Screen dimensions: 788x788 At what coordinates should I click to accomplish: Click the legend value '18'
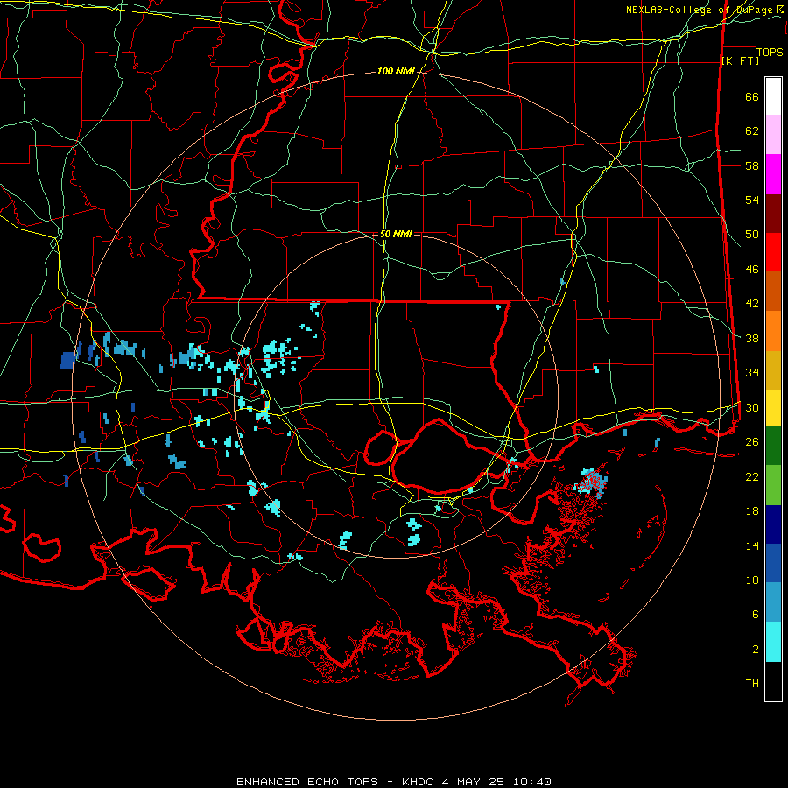point(752,511)
